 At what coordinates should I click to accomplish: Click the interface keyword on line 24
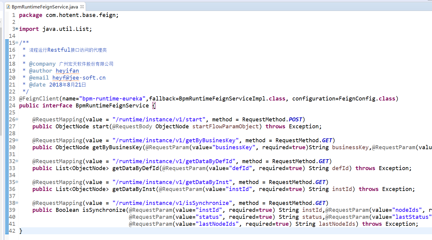point(57,106)
